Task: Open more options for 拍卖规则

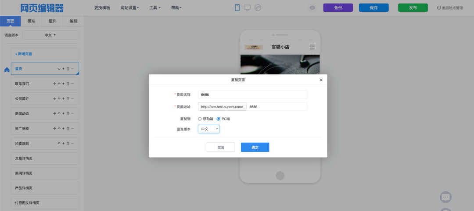Action: (x=72, y=143)
